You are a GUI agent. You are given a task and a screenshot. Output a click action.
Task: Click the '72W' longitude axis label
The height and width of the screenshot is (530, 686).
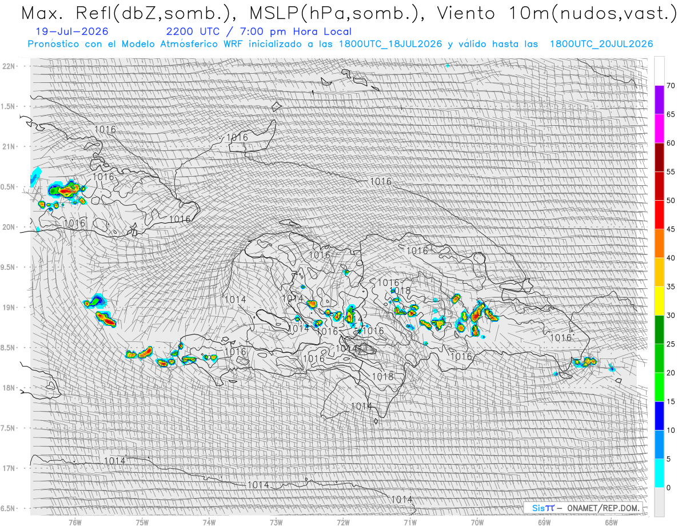click(x=343, y=523)
